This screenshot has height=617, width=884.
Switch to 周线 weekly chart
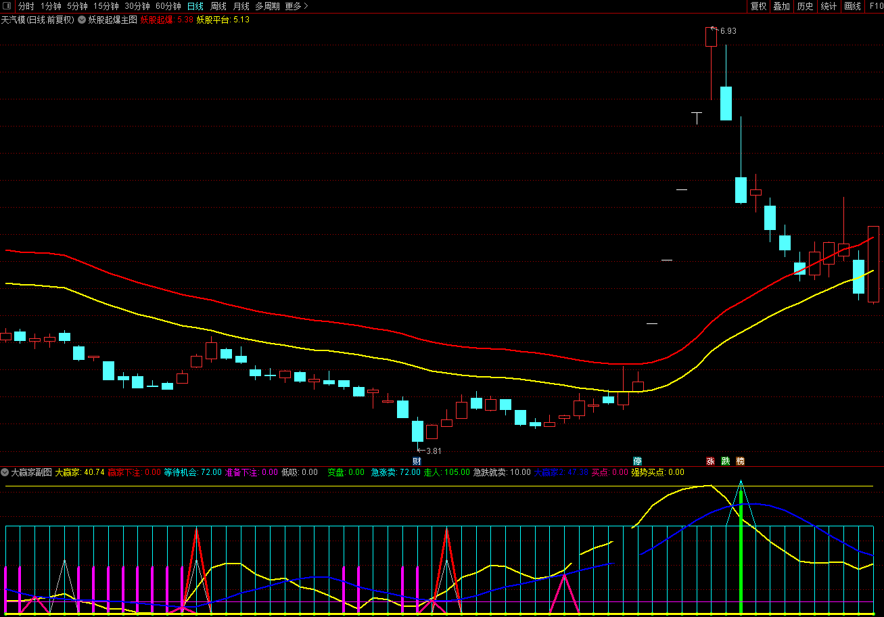[218, 6]
